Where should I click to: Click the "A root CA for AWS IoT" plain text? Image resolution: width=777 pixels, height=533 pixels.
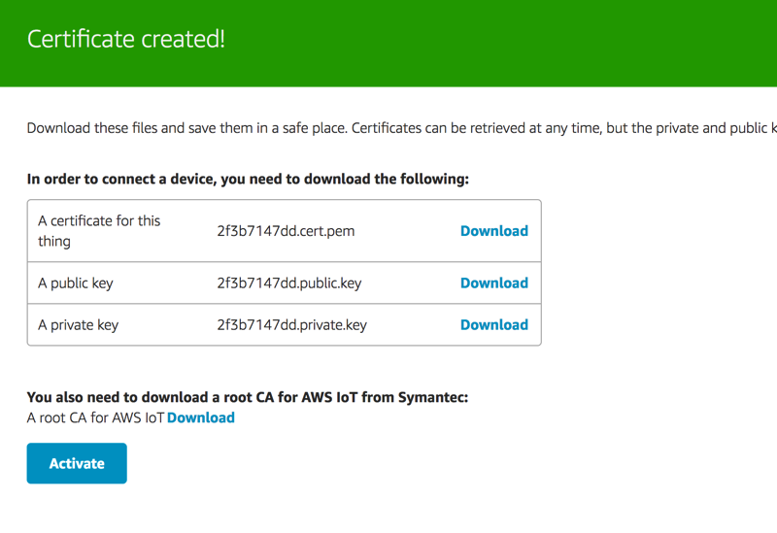click(95, 417)
